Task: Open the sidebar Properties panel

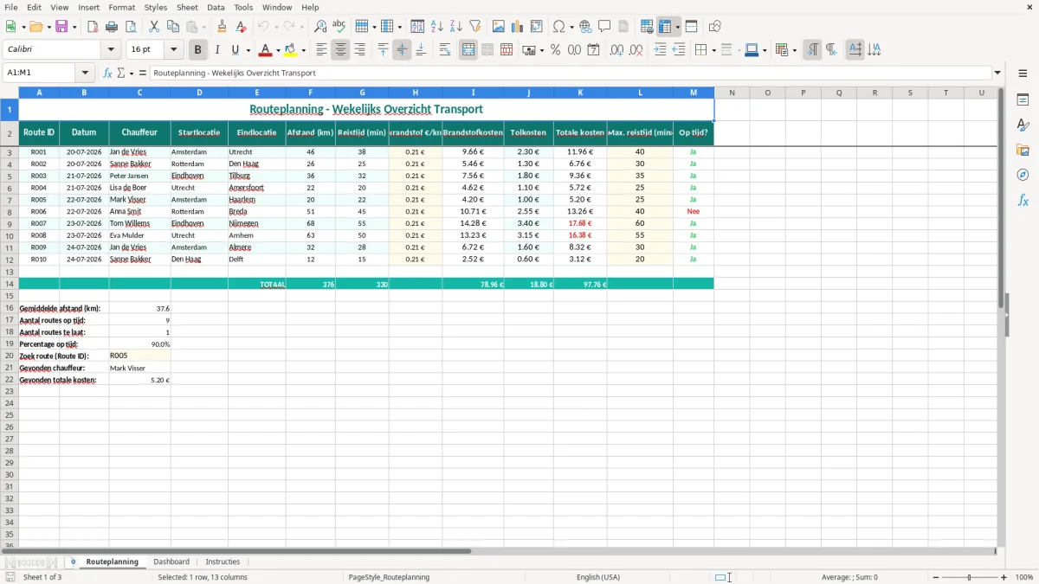Action: [1023, 99]
